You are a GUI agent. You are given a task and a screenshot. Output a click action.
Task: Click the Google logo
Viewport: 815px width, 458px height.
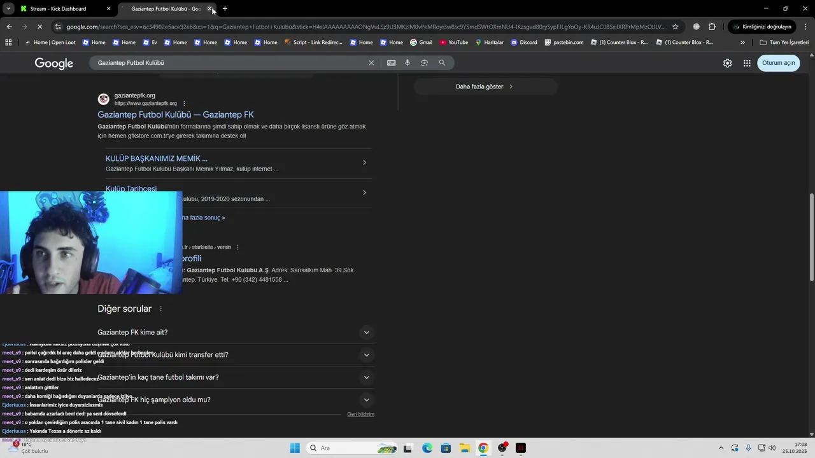[x=54, y=63]
